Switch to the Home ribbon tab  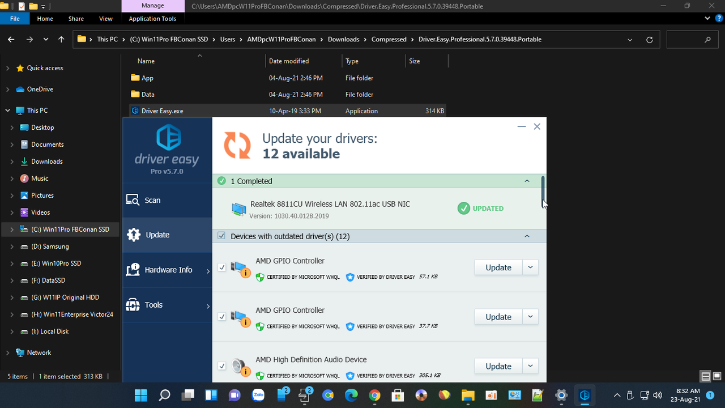pyautogui.click(x=45, y=19)
